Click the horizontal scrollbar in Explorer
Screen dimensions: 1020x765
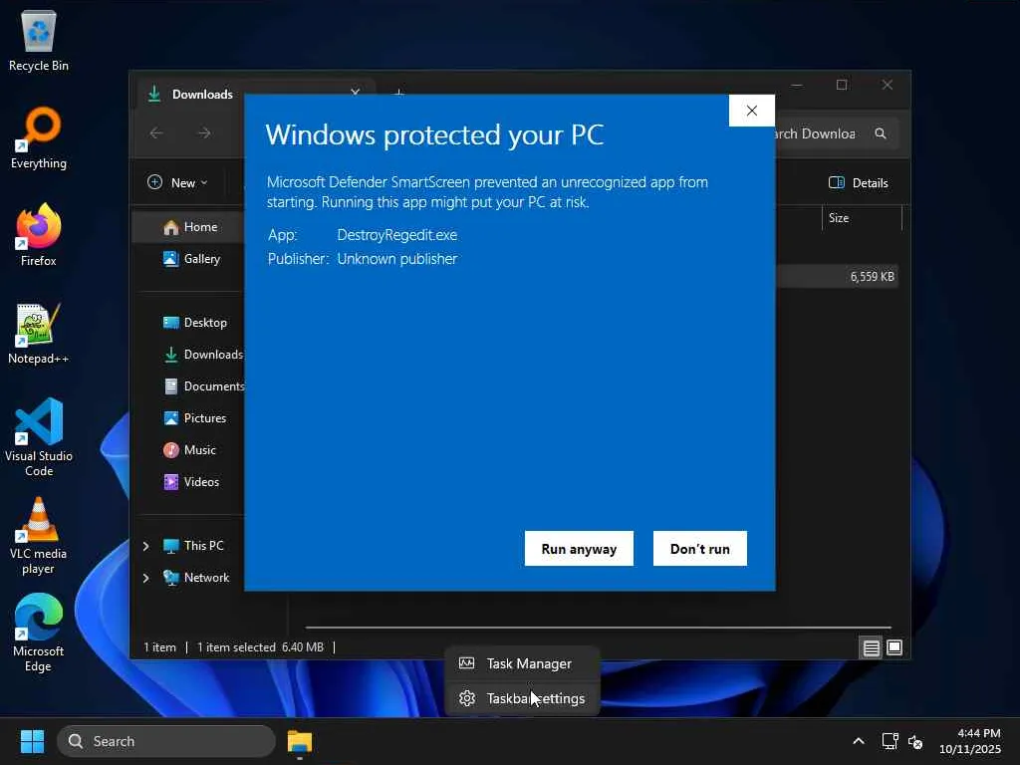(599, 628)
